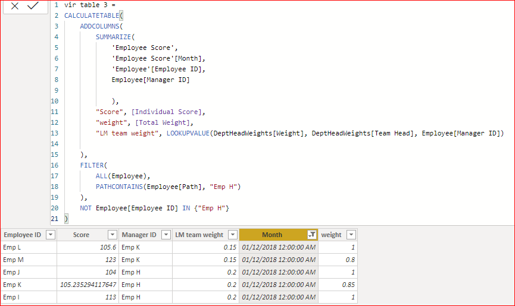The image size is (515, 306).
Task: Open the Score column filter dropdown
Action: (x=113, y=235)
